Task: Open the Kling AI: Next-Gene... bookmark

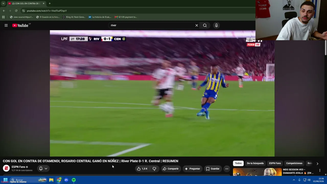Action: click(74, 17)
